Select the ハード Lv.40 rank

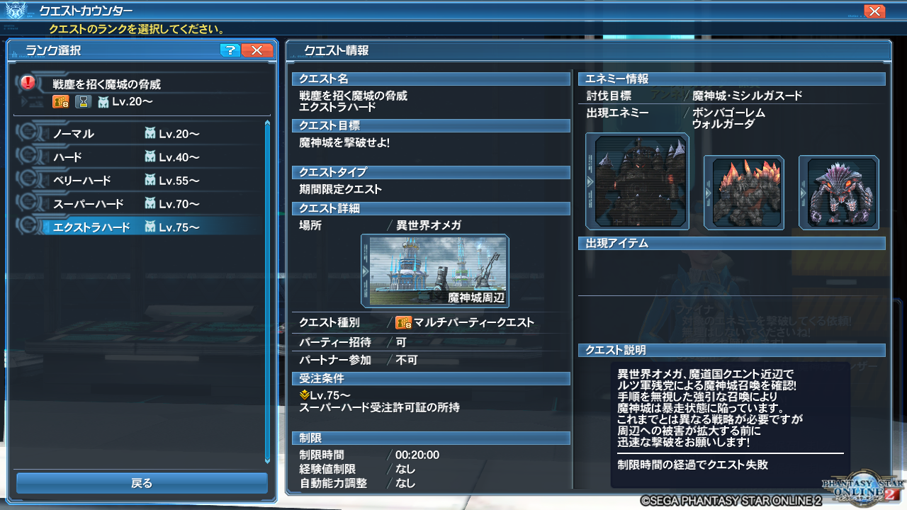[x=139, y=157]
